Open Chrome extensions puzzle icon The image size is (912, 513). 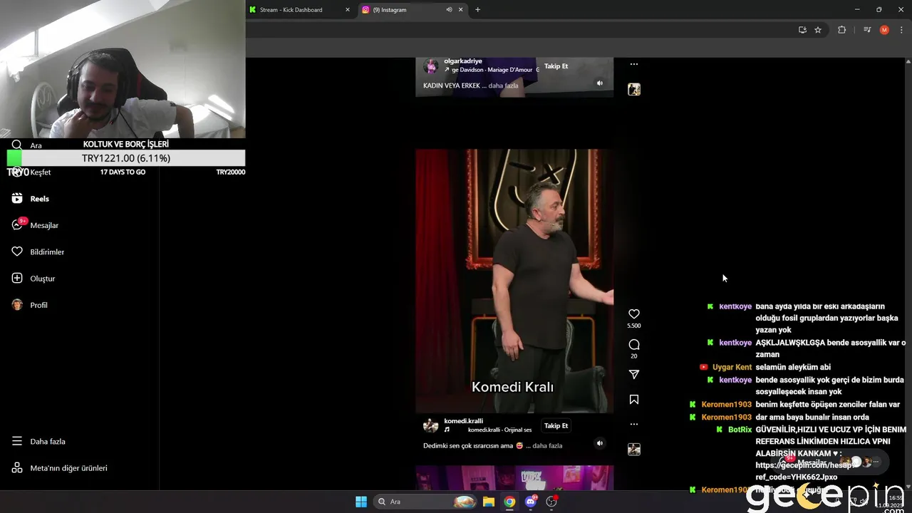[841, 30]
